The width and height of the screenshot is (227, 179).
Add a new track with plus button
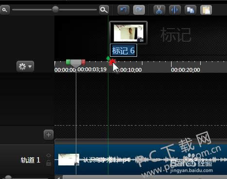pyautogui.click(x=49, y=134)
